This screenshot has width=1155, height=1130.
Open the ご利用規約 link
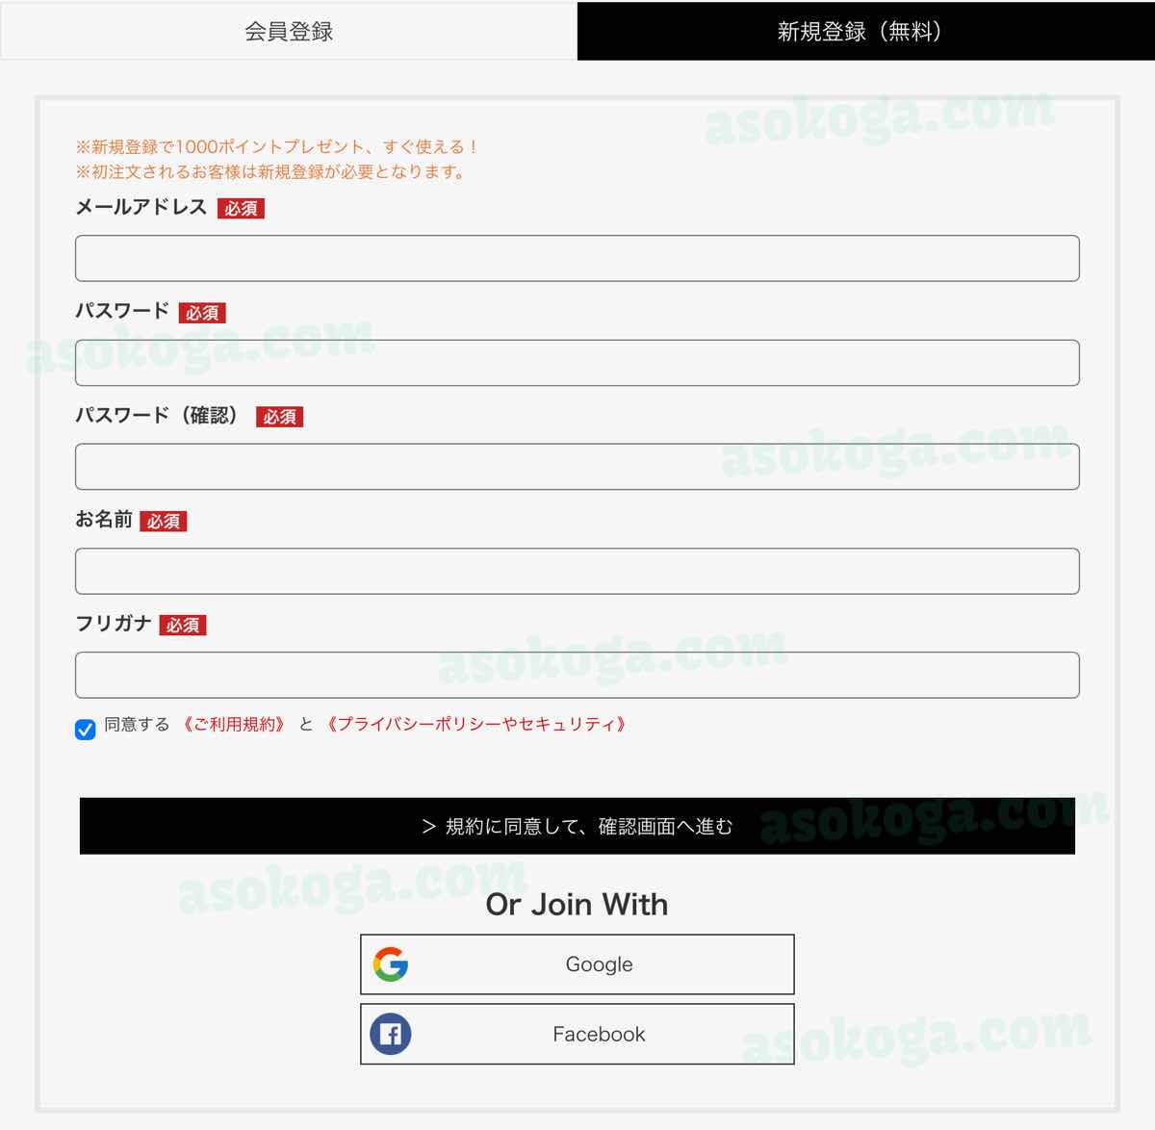(x=234, y=725)
